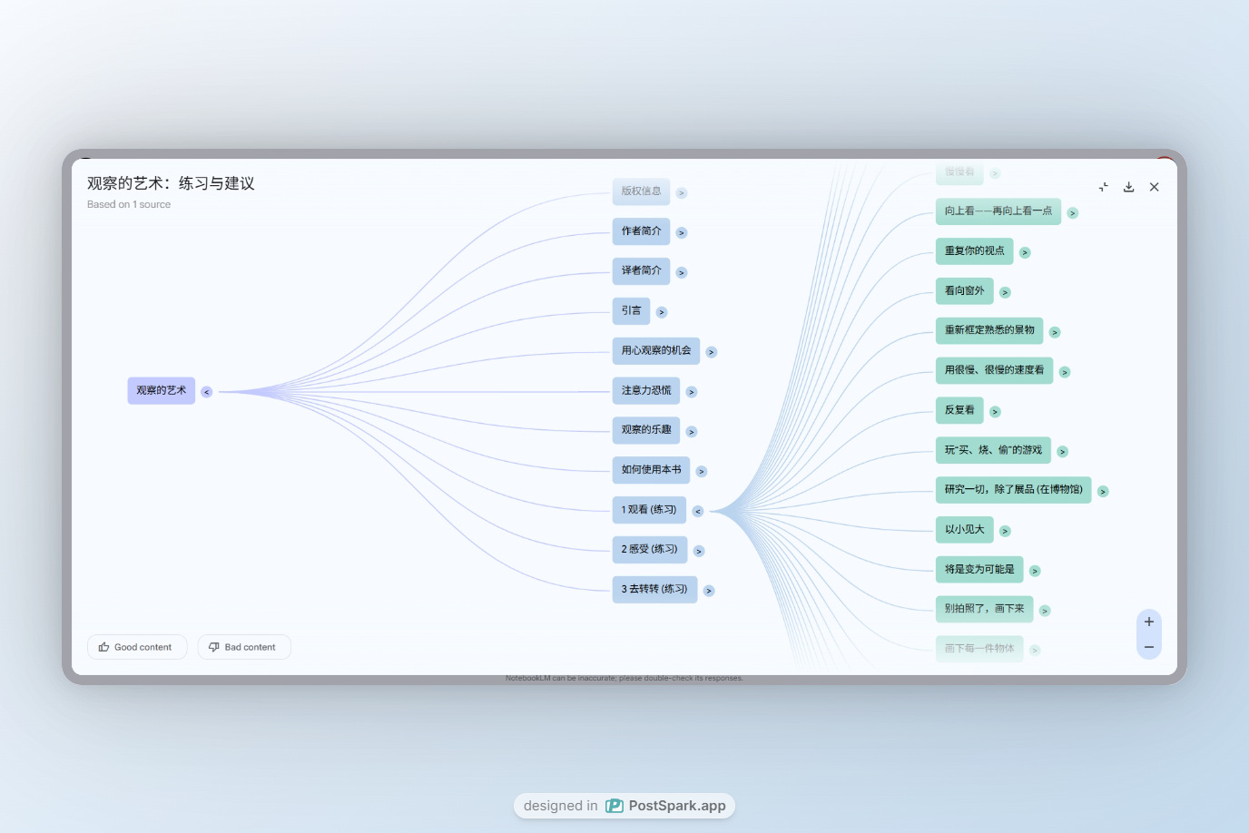This screenshot has width=1249, height=833.
Task: Open the 如何使用本书 node
Action: coord(651,470)
